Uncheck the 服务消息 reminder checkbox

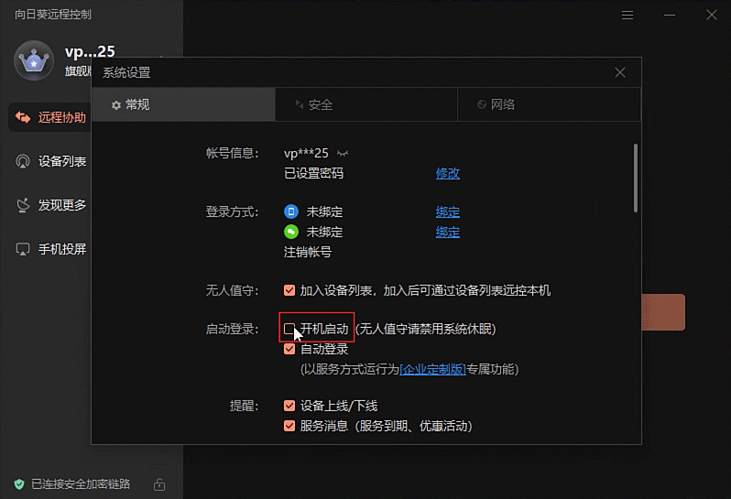[x=289, y=426]
